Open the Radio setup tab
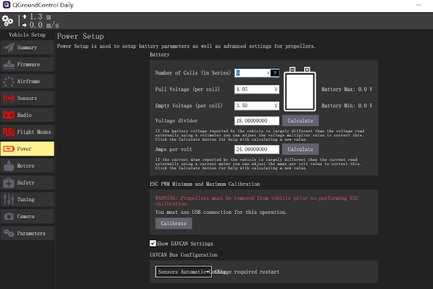Viewport: 433px width, 289px height. (x=27, y=115)
